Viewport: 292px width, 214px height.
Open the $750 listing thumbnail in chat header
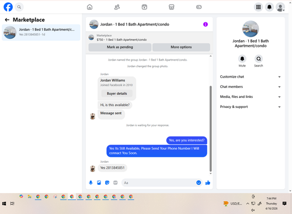click(x=91, y=37)
